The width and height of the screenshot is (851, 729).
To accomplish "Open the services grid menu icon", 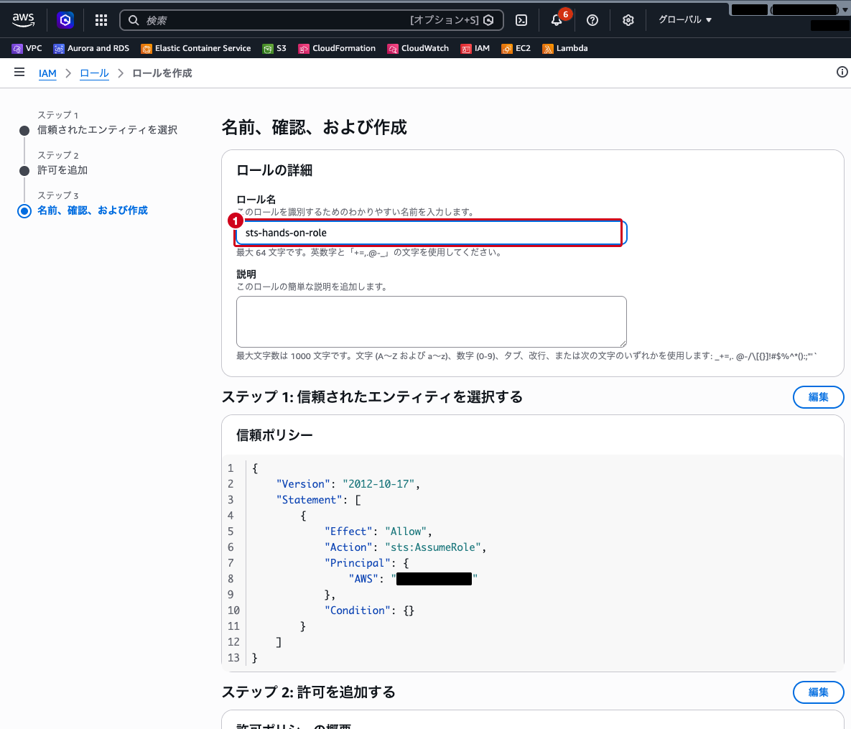I will click(101, 20).
